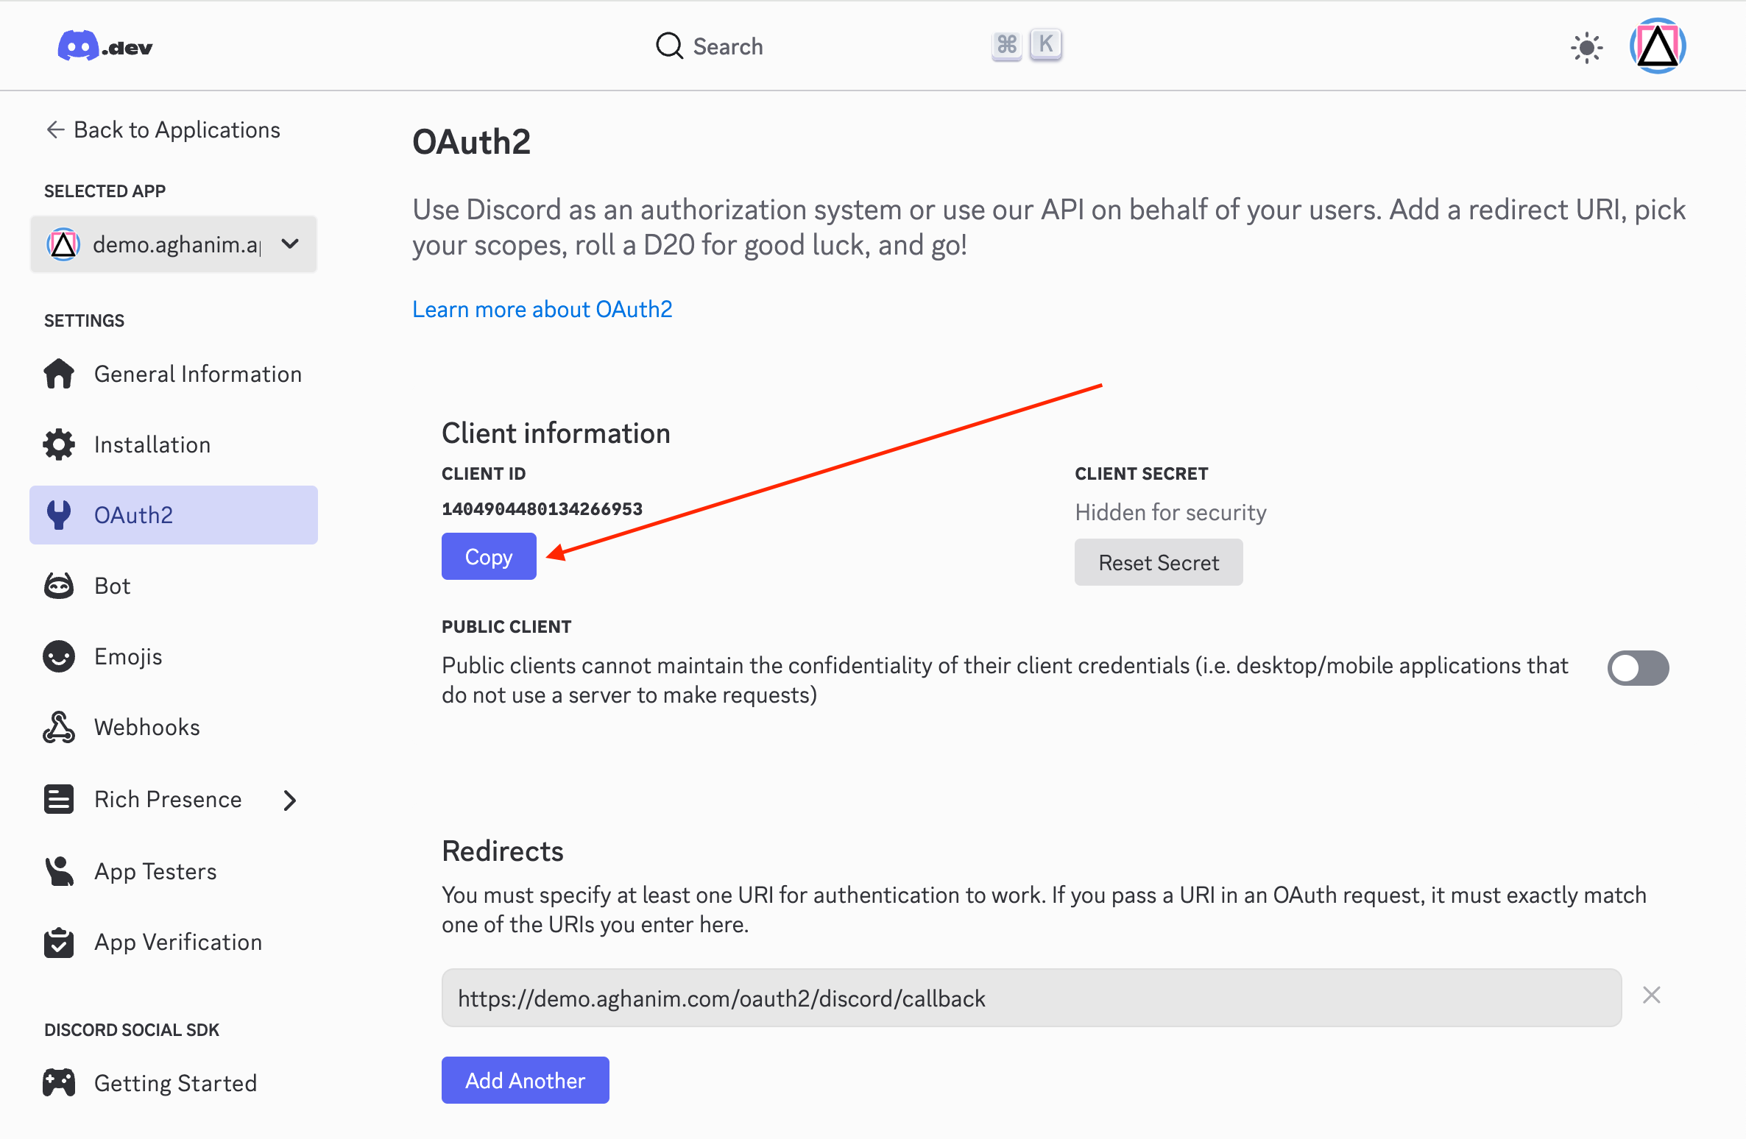Navigate Back to Applications
1746x1139 pixels.
click(x=163, y=129)
